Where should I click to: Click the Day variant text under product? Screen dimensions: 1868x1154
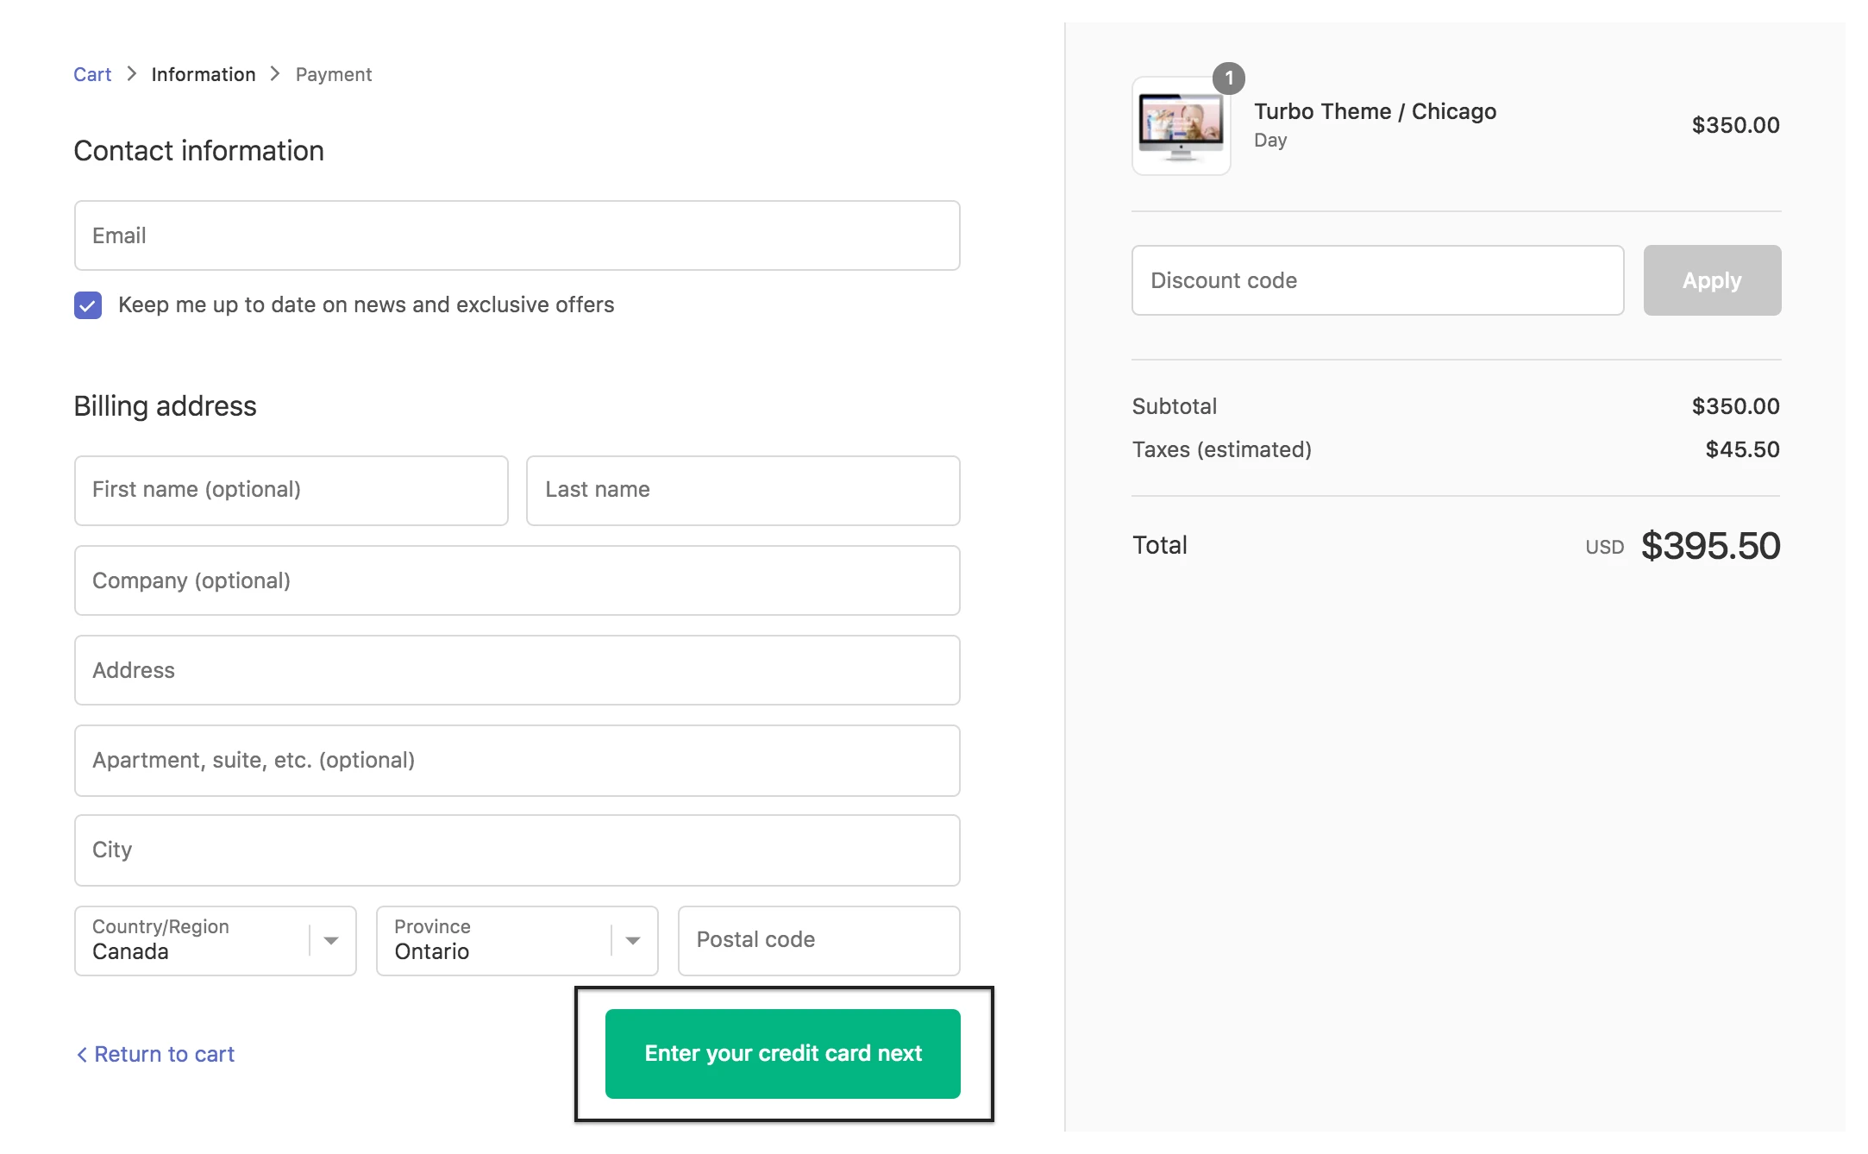1269,140
